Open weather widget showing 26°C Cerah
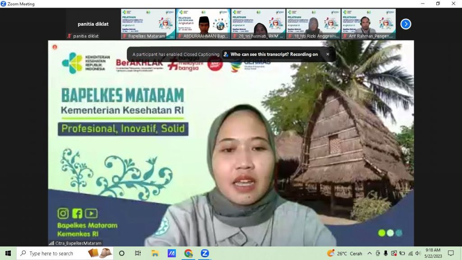 [x=344, y=253]
